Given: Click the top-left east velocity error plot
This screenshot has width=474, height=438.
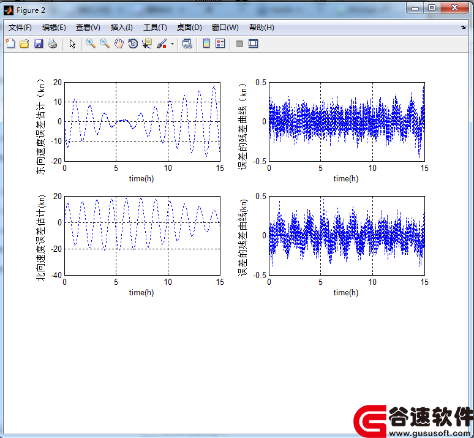Looking at the screenshot, I should (x=142, y=122).
